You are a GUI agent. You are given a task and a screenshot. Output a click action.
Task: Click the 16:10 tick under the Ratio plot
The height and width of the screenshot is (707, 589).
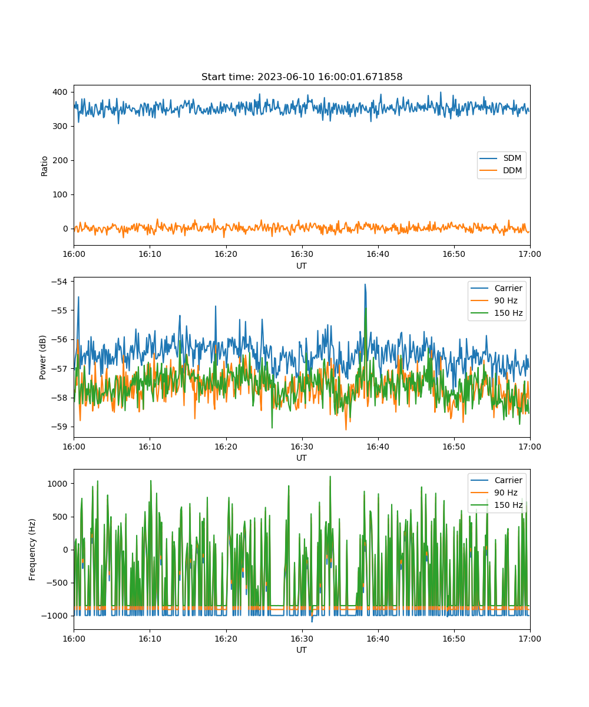150,254
